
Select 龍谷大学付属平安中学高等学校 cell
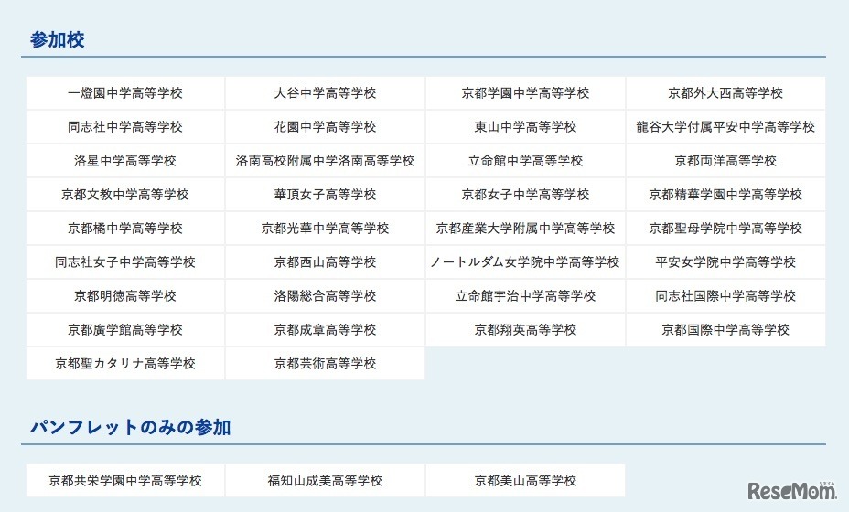[725, 127]
